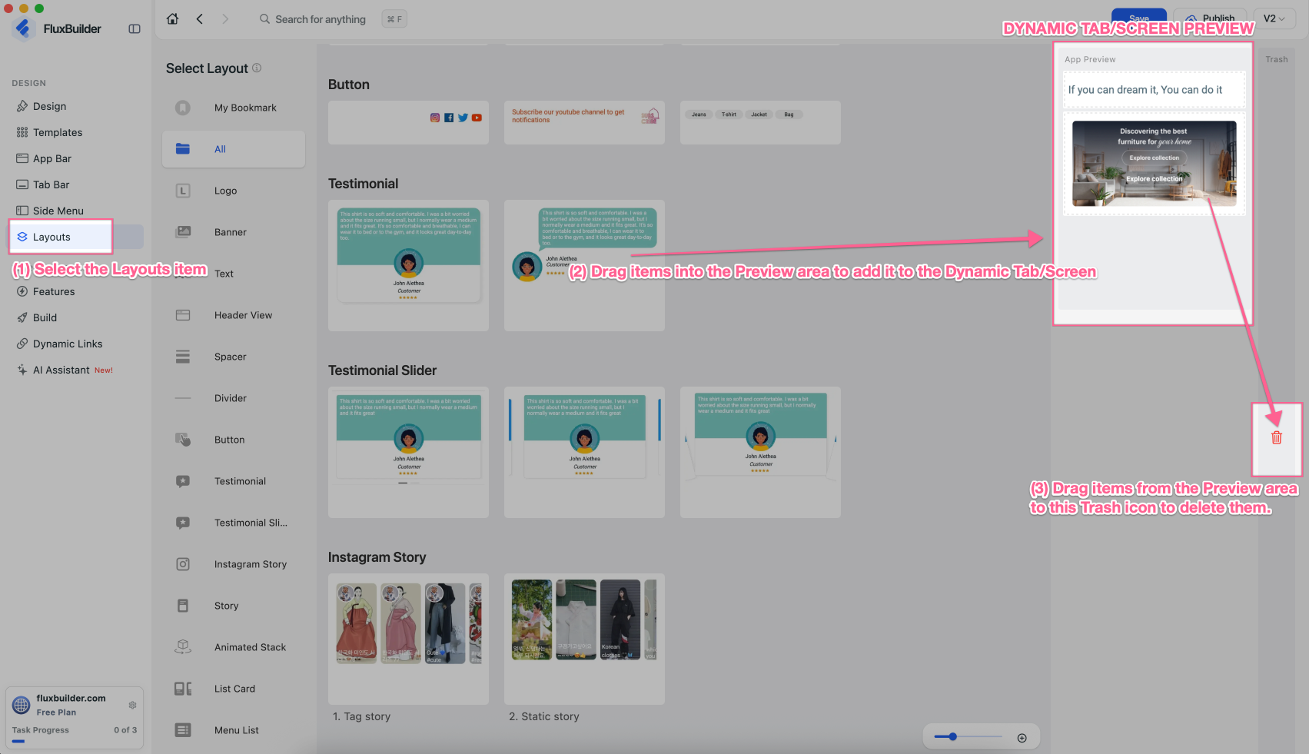Click the Testimonial Sli... category icon
This screenshot has width=1309, height=754.
[183, 523]
